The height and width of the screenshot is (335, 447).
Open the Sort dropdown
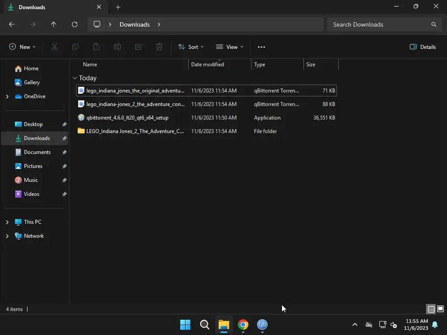[x=191, y=47]
